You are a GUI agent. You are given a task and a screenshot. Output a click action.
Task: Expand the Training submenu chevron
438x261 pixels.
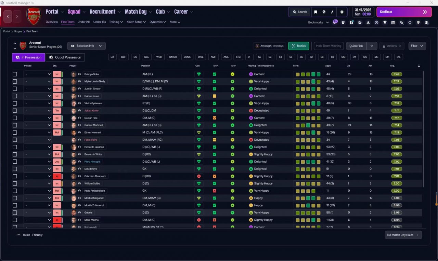click(121, 22)
